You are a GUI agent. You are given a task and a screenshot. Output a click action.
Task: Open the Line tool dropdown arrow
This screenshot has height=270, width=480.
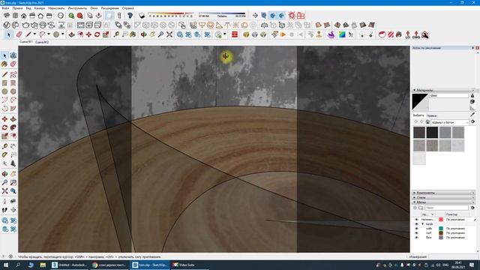coord(34,34)
